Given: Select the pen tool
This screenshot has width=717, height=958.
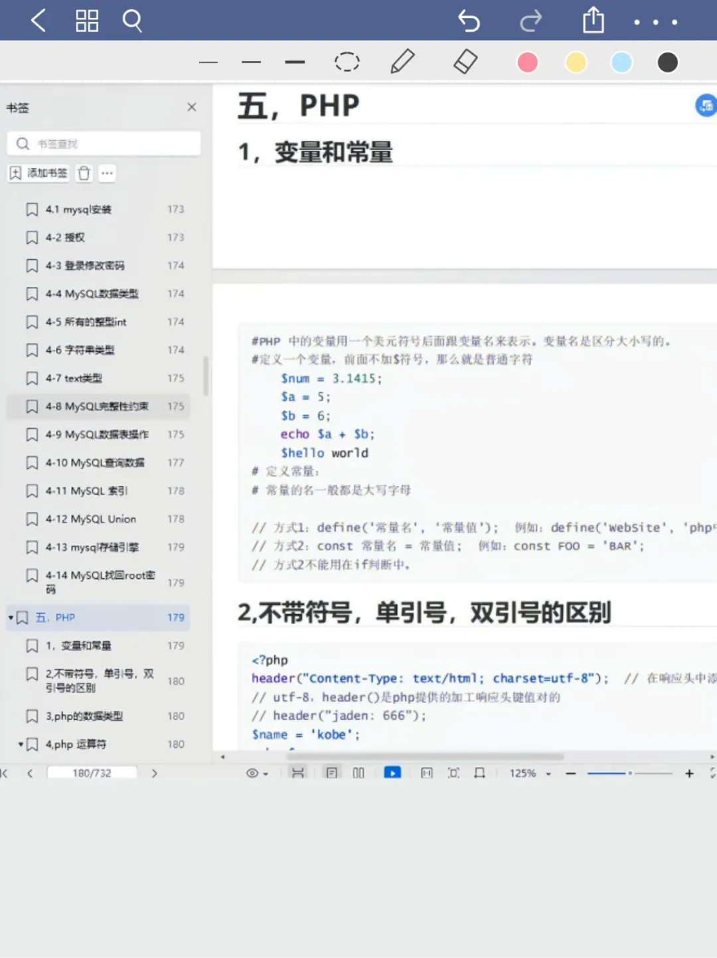Looking at the screenshot, I should coord(402,62).
